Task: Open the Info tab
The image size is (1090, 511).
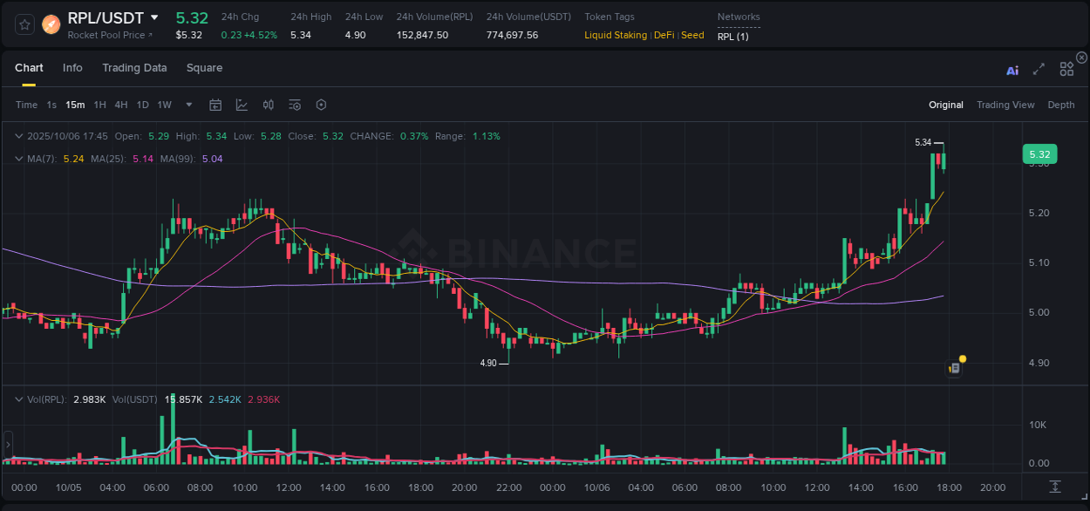Action: [x=72, y=67]
